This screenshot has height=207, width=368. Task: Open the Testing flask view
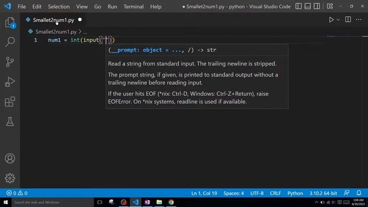pyautogui.click(x=10, y=121)
